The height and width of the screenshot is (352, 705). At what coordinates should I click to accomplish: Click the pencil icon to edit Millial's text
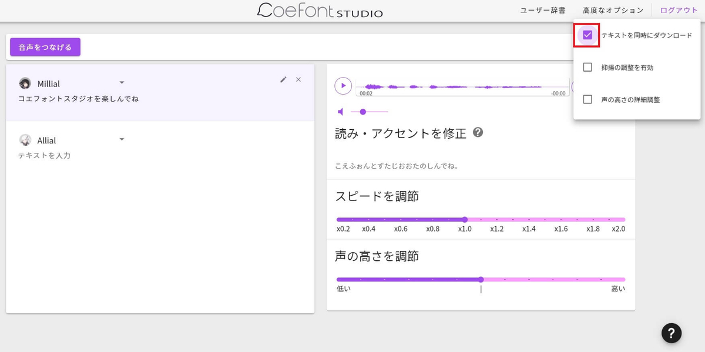click(x=283, y=79)
